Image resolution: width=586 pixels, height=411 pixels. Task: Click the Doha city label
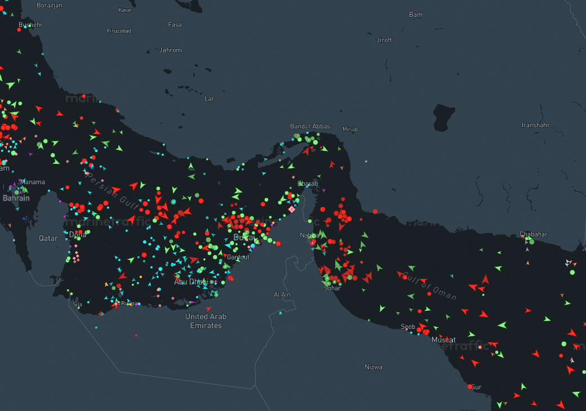pos(78,234)
